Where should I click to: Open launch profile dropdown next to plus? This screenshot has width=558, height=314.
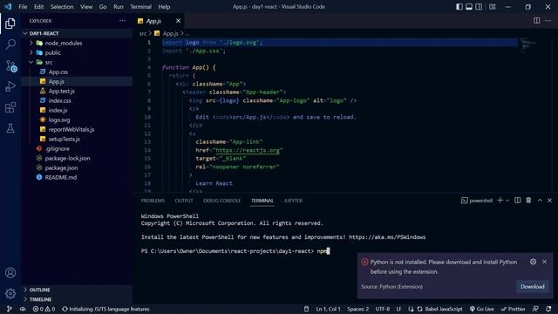[x=507, y=201]
